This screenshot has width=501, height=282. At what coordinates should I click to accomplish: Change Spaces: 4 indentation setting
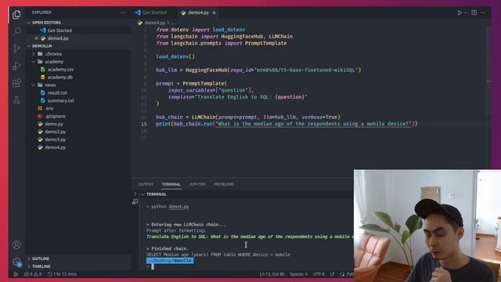coord(298,274)
